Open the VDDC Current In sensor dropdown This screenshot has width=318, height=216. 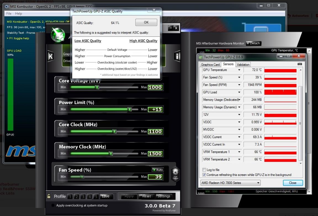[239, 144]
